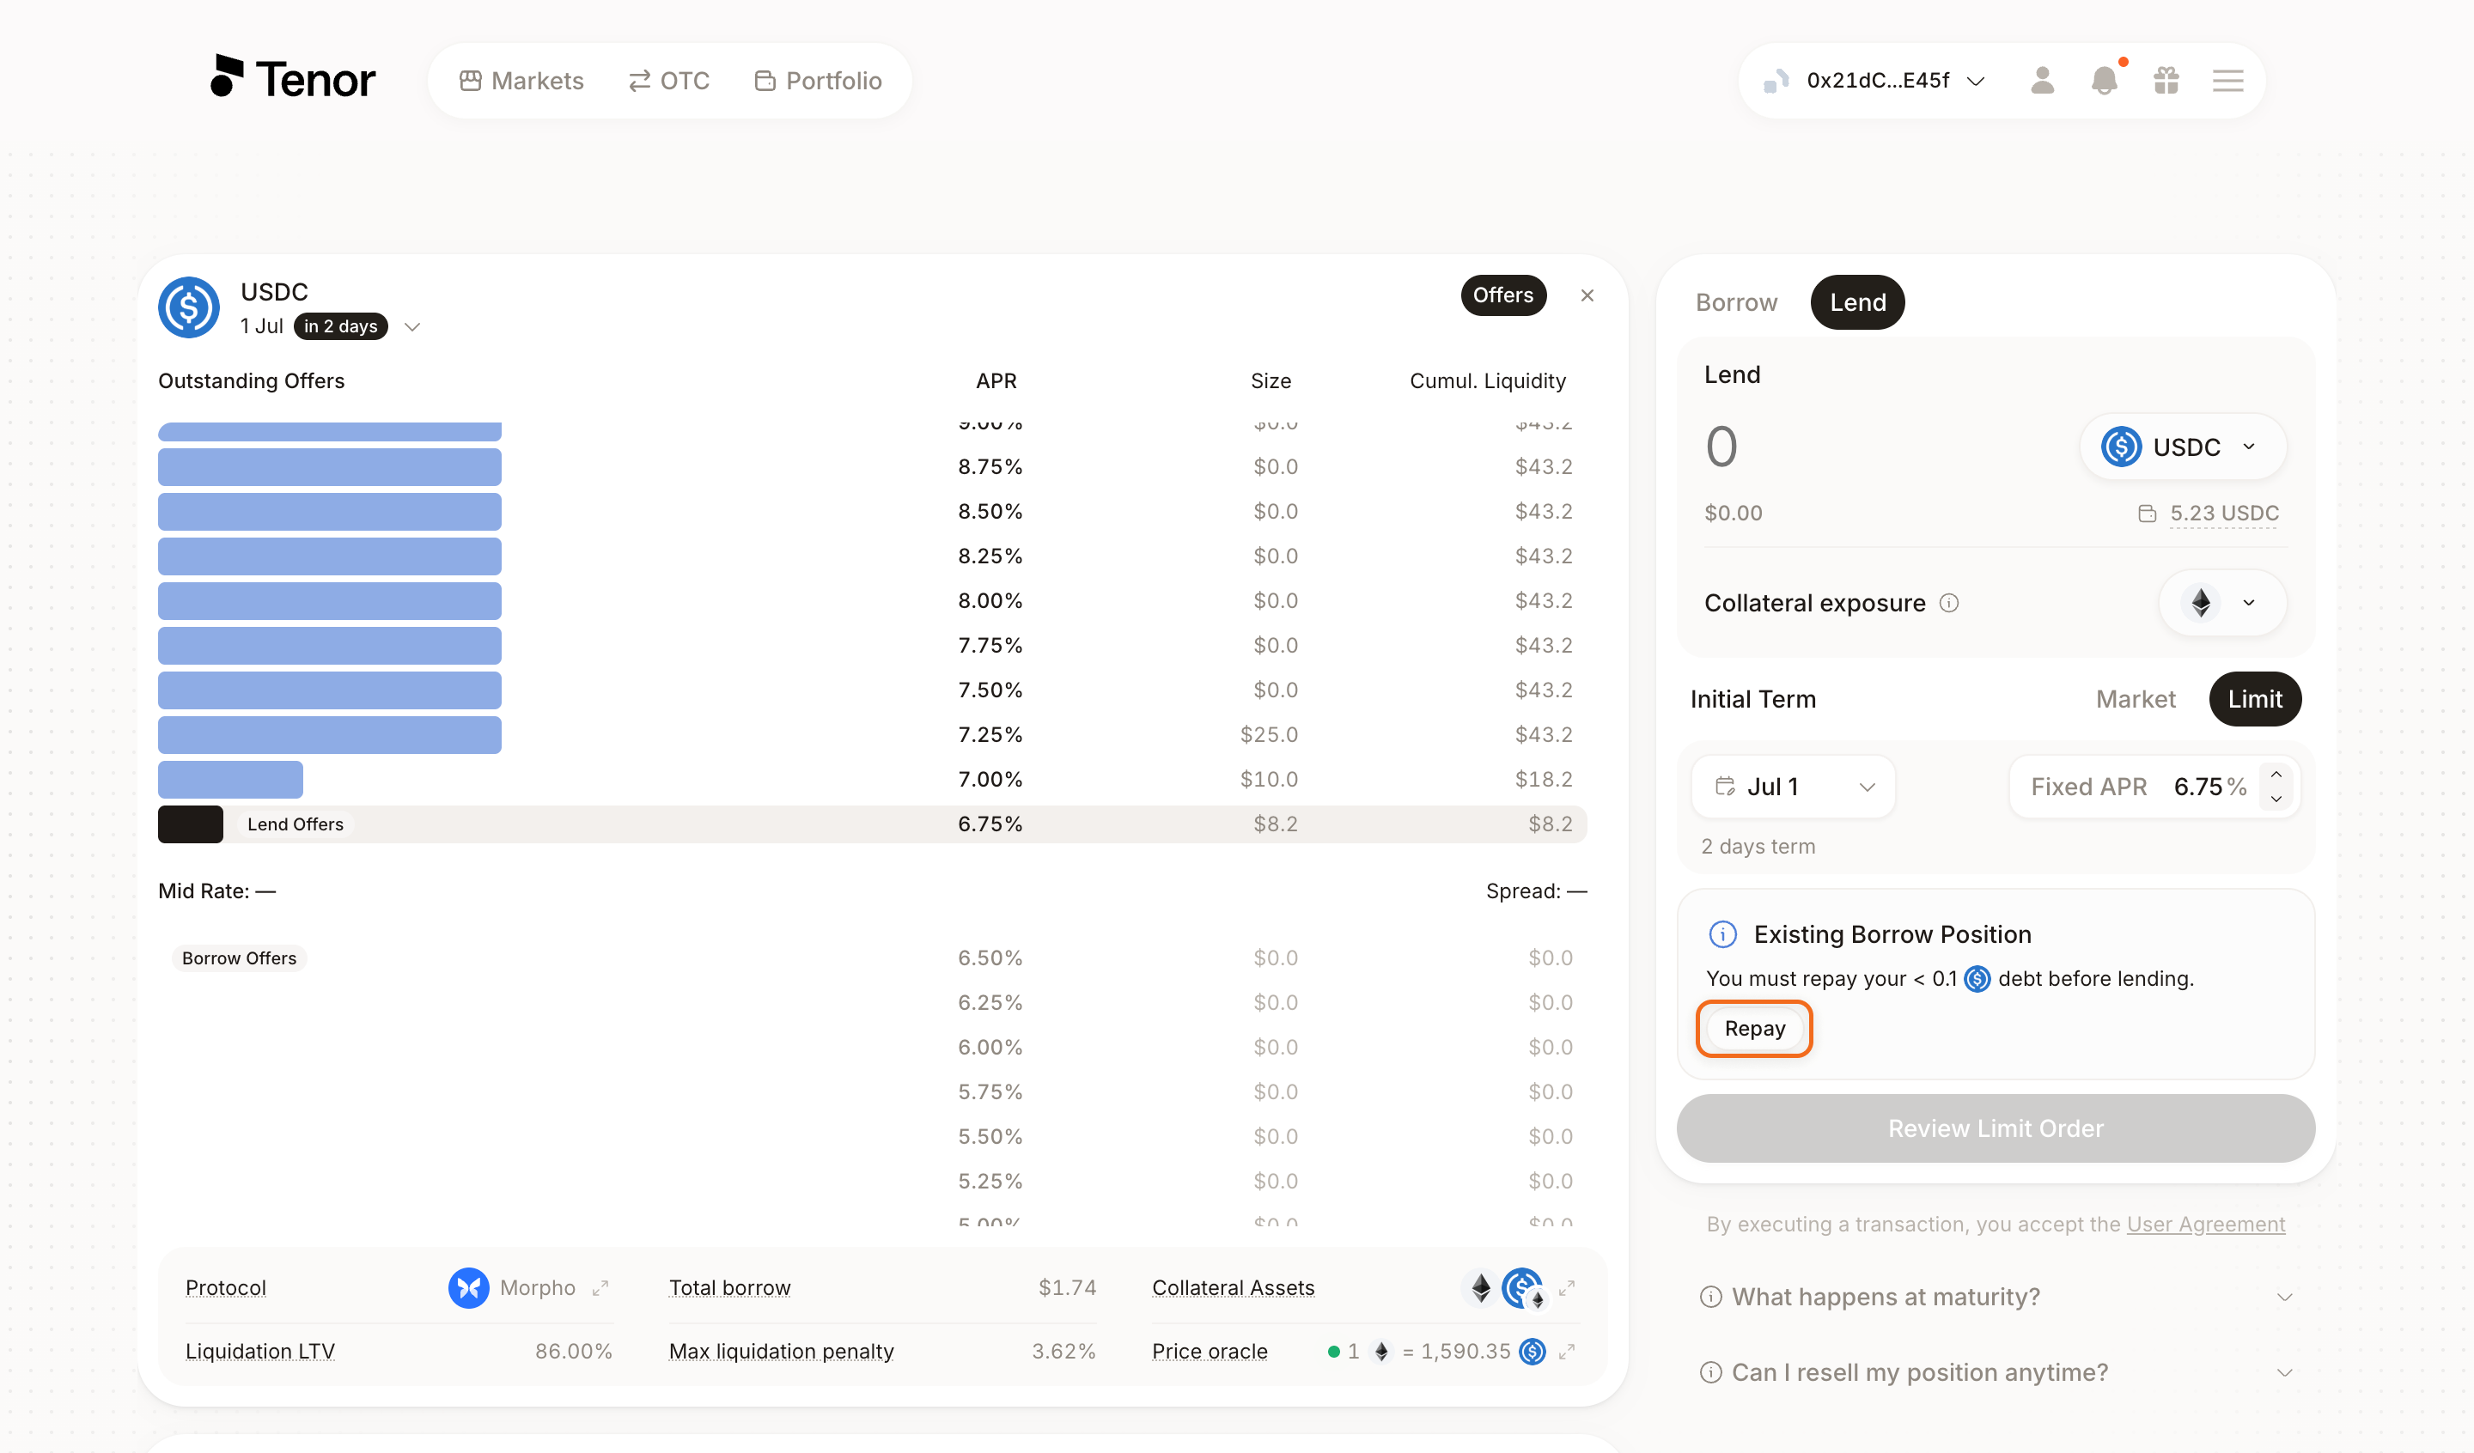The width and height of the screenshot is (2474, 1453).
Task: Click the Total borrow label
Action: tap(729, 1287)
